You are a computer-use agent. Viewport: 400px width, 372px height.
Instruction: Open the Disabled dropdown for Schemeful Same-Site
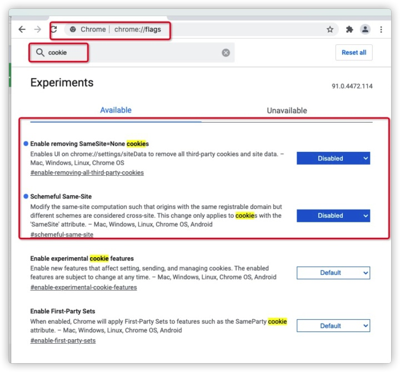[x=333, y=216]
